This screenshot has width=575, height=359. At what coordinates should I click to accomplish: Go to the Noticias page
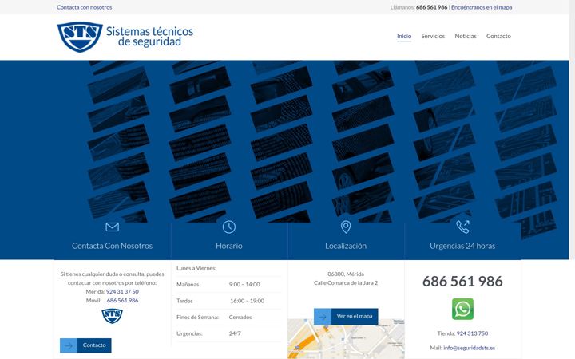click(x=466, y=36)
